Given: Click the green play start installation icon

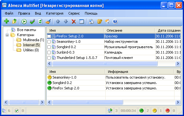Looking at the screenshot, I should point(24,22).
